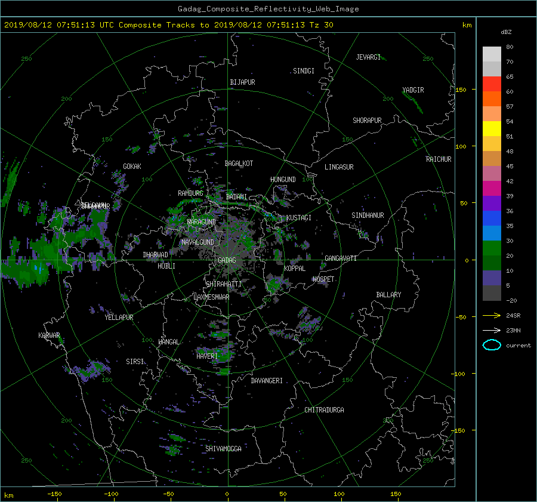
Task: Select the gray 70 dBZ legend swatch
Action: tap(492, 69)
